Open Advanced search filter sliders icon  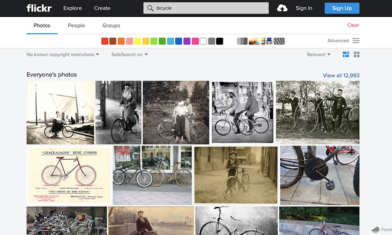[x=356, y=41]
